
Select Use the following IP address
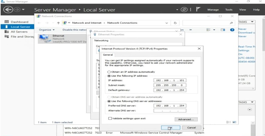pyautogui.click(x=128, y=76)
